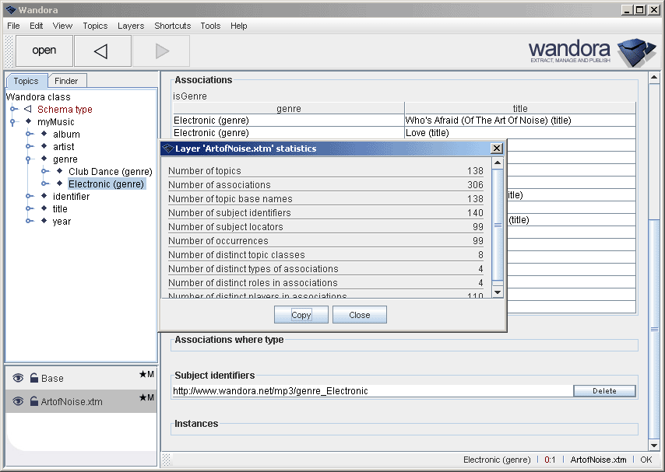The image size is (665, 472).
Task: Expand the artist tree node
Action: pyautogui.click(x=30, y=147)
